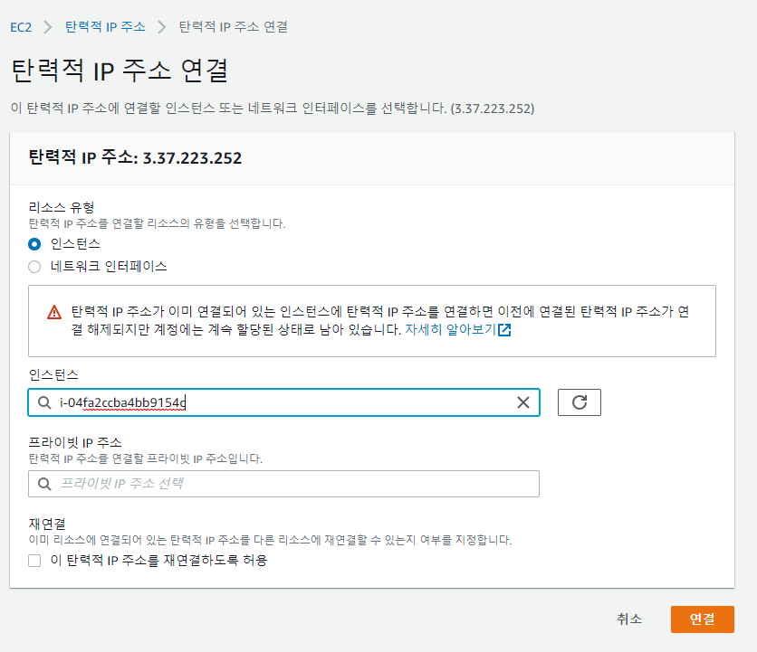Click the magnifier icon in instance field
Image resolution: width=757 pixels, height=652 pixels.
pyautogui.click(x=44, y=402)
